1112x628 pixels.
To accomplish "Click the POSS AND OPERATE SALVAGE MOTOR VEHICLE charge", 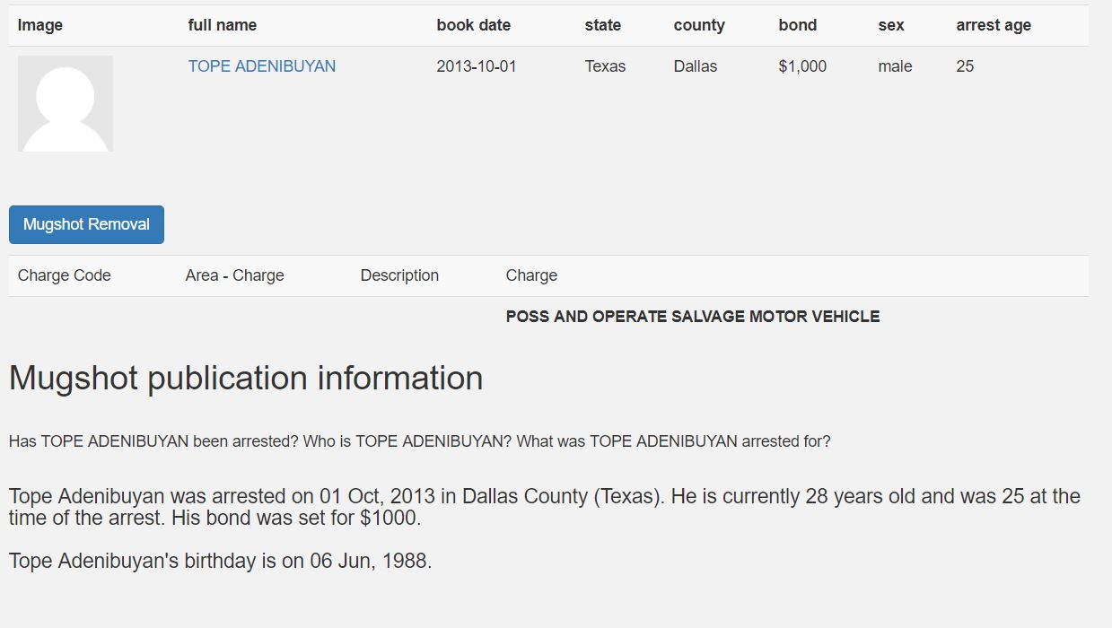I will (692, 317).
